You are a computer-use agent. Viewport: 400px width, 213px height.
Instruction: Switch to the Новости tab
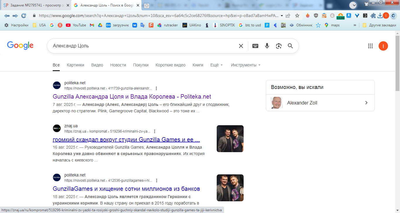tap(118, 65)
